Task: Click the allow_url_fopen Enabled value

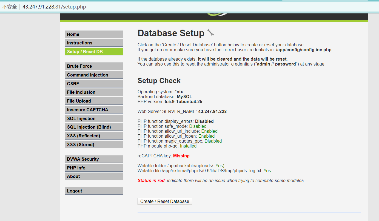Action: tap(206, 136)
